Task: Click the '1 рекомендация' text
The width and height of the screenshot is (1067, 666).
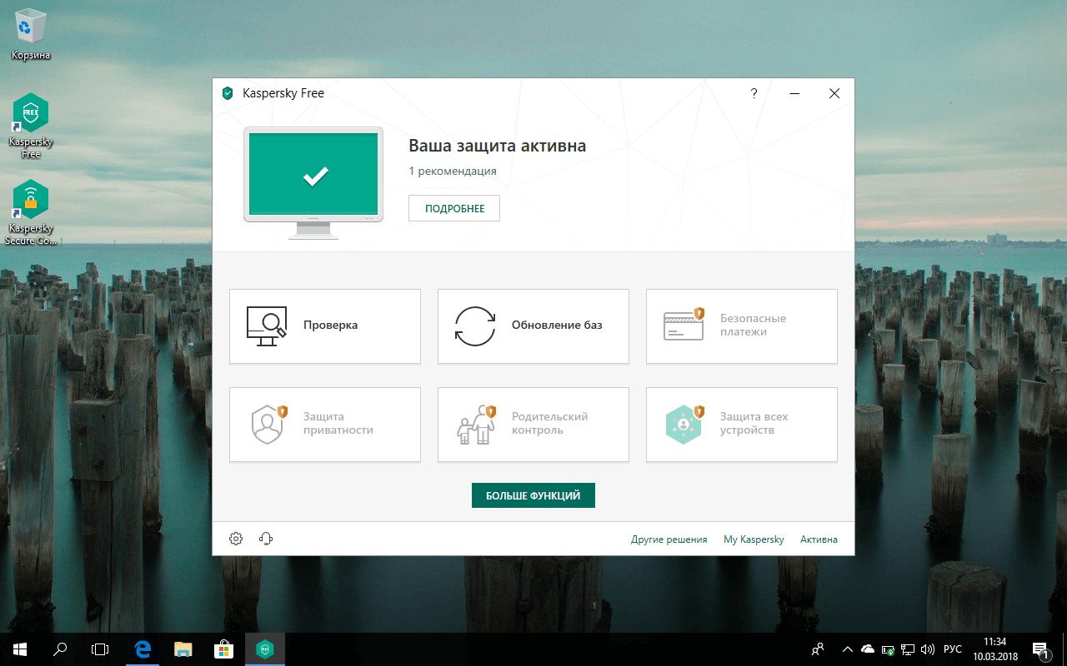Action: click(x=453, y=171)
